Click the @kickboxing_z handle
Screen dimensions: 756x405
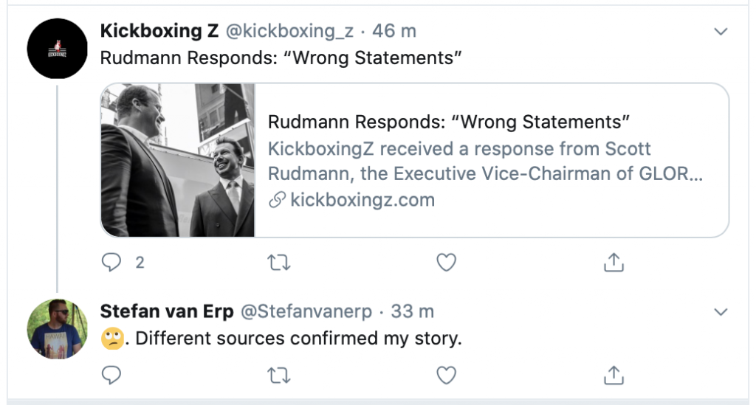tap(289, 32)
